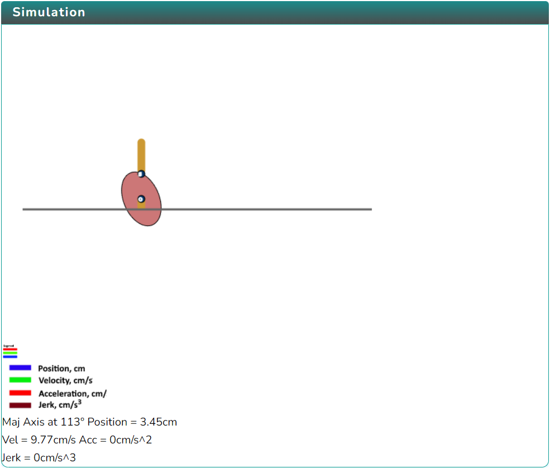Click the Vel = 9.77cm/s readout
This screenshot has width=550, height=468.
(x=39, y=440)
